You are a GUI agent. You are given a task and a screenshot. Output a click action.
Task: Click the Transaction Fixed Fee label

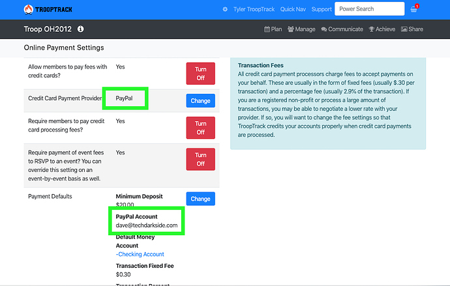[x=145, y=266]
